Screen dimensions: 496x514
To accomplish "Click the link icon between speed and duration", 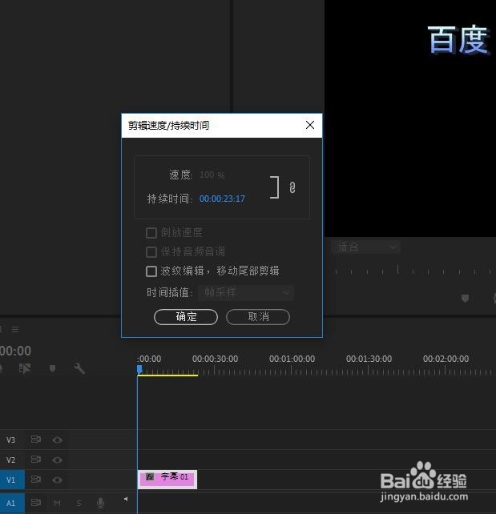I will [x=292, y=187].
